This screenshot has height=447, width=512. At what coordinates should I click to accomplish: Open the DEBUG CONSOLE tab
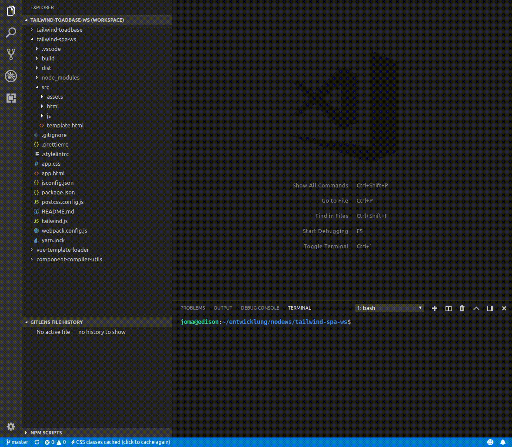coord(259,308)
